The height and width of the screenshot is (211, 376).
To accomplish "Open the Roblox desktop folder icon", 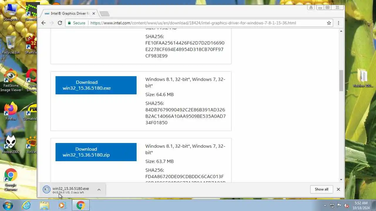I will (x=363, y=78).
